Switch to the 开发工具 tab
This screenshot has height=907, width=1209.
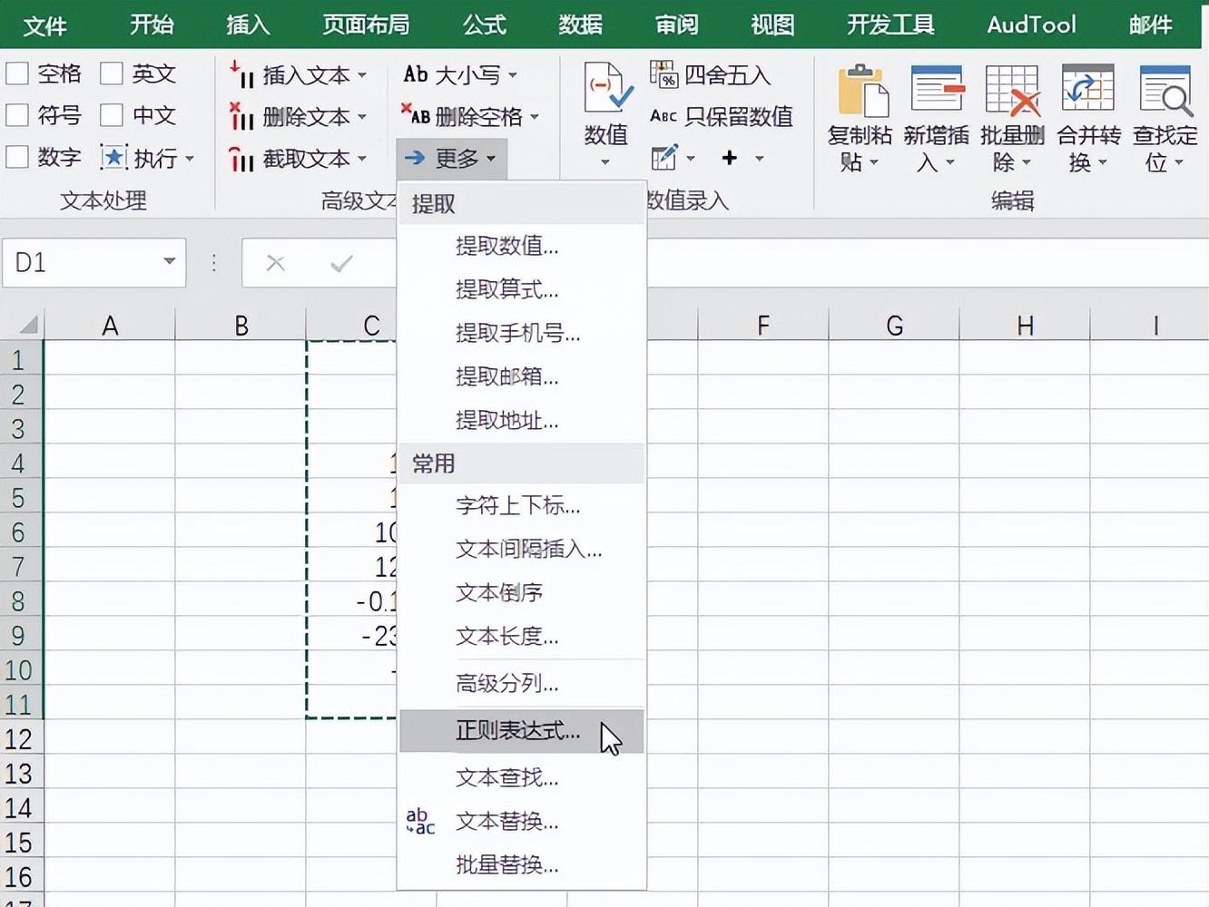[x=890, y=24]
